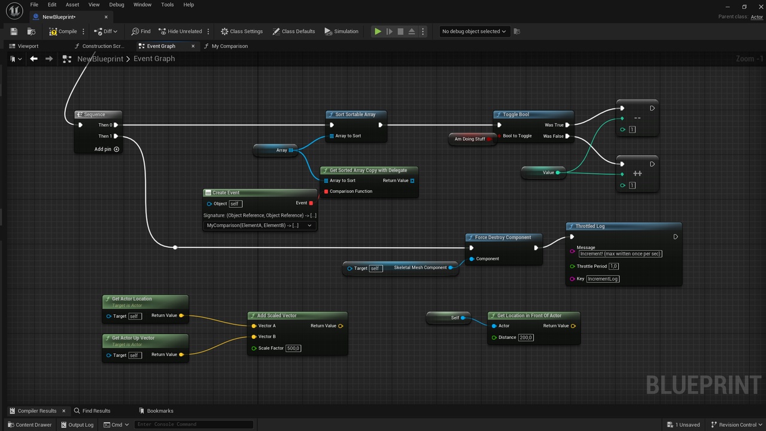Toggle Hide Unrelated nodes
Viewport: 766px width, 431px height.
(x=180, y=31)
